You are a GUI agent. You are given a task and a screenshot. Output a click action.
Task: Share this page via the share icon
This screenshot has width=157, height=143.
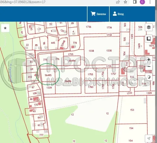coord(118,2)
